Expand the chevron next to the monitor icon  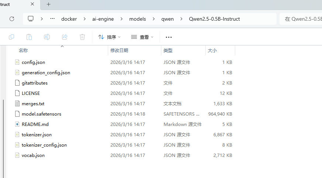coord(42,19)
